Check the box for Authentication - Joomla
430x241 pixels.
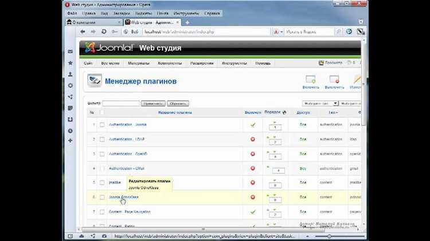tap(102, 125)
